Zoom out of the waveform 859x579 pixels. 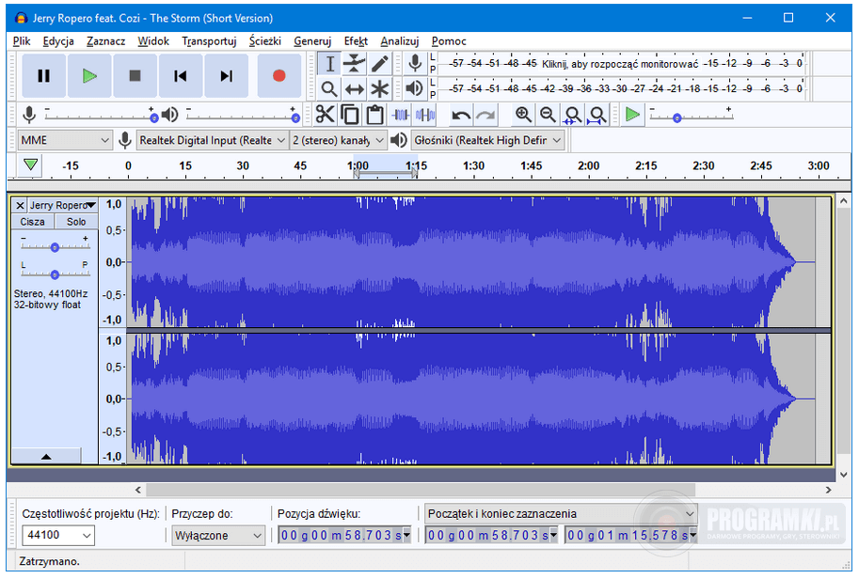[548, 115]
